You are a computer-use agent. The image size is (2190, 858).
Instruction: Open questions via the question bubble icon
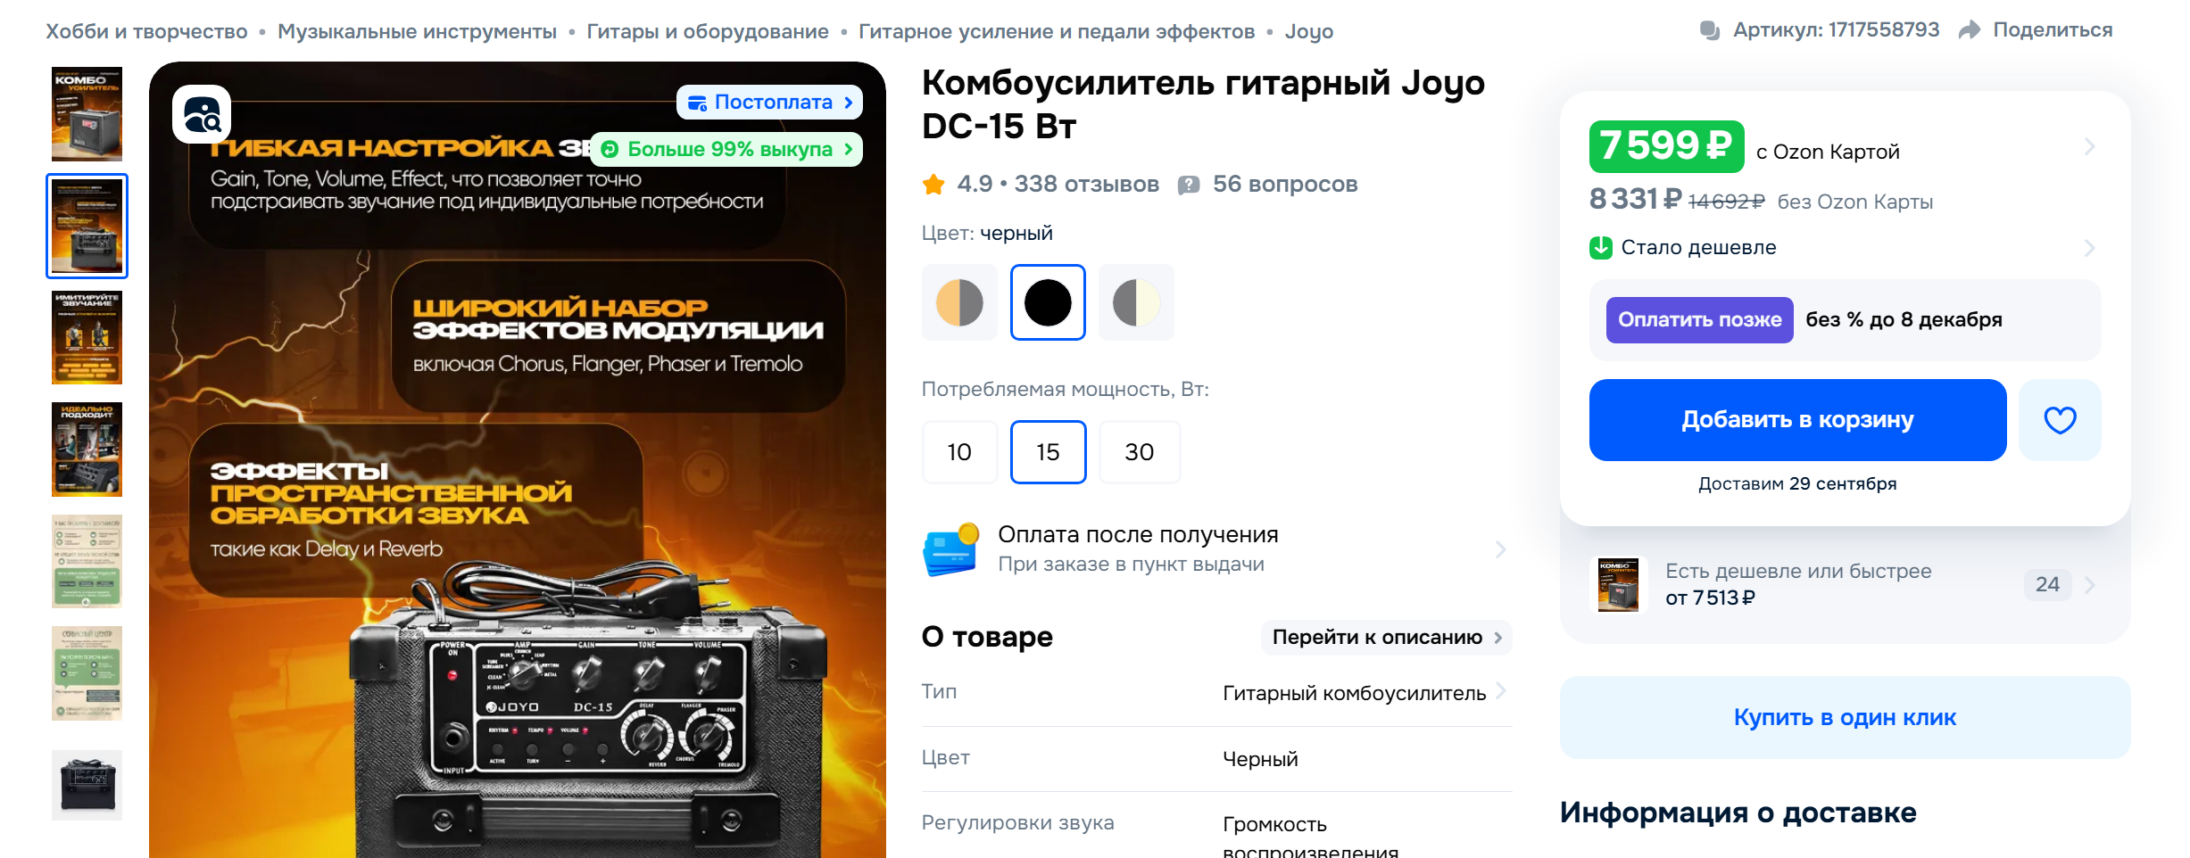1189,185
